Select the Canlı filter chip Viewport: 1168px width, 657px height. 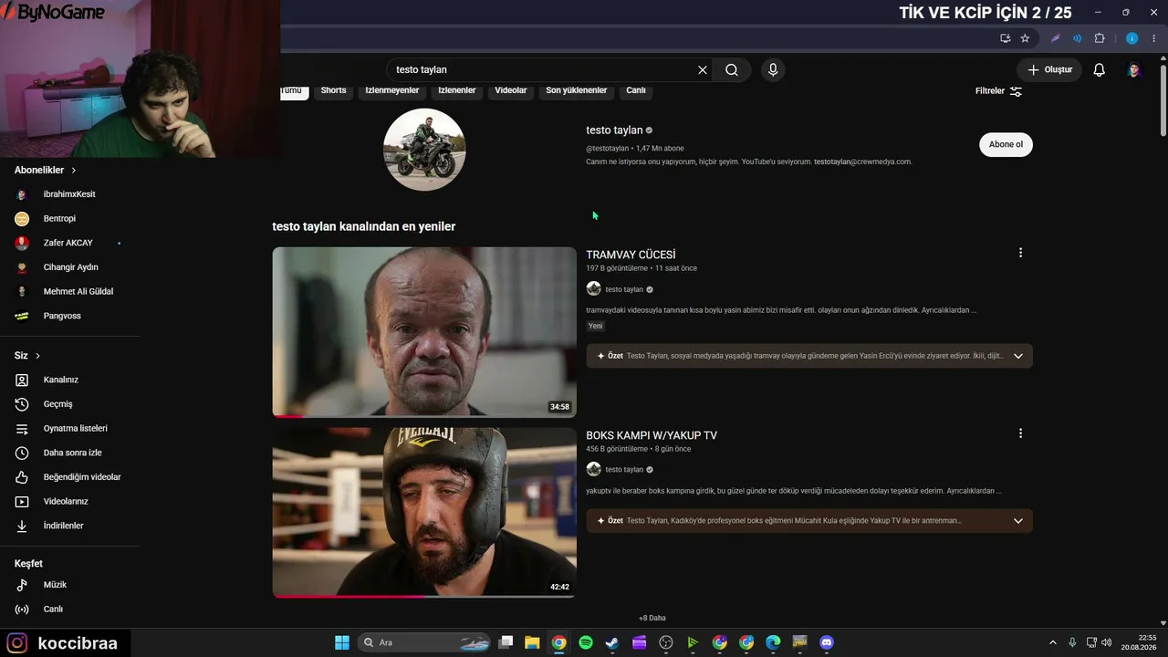click(x=636, y=90)
